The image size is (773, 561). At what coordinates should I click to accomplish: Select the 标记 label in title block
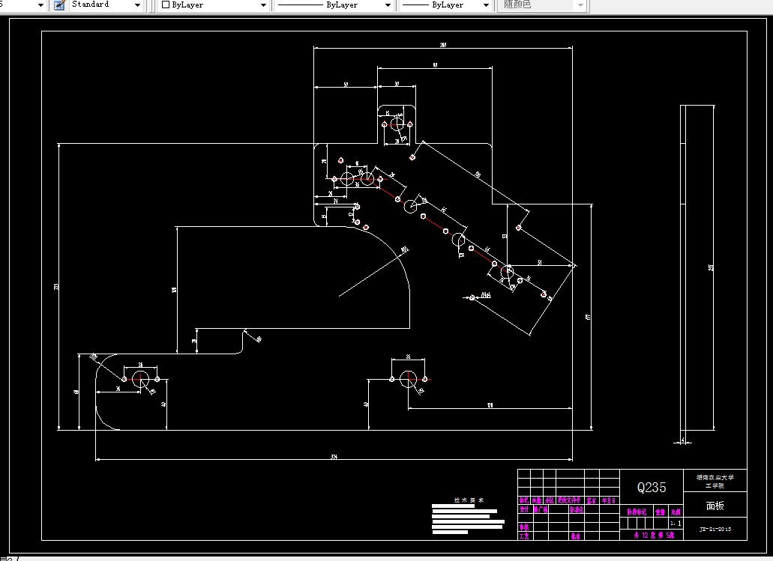(524, 500)
